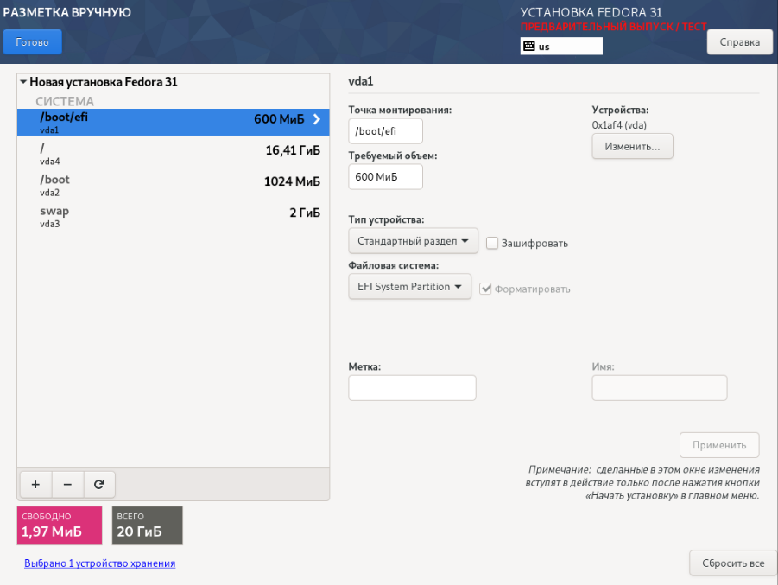Enable the Зашифровать checkbox
The width and height of the screenshot is (778, 585).
coord(492,243)
